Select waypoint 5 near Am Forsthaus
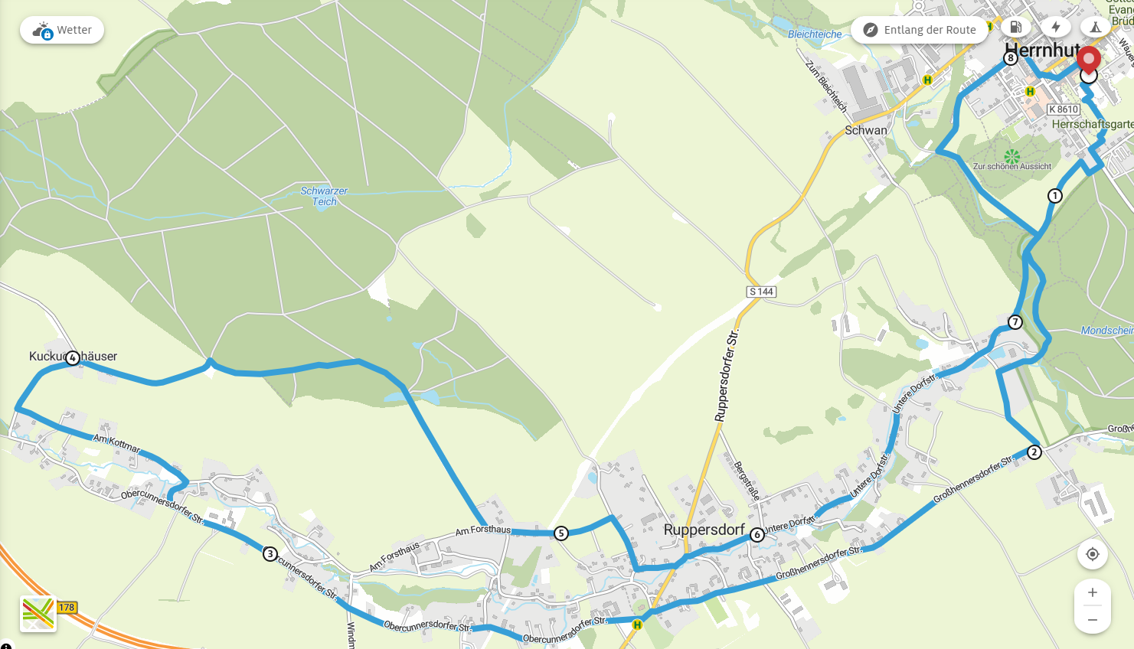This screenshot has width=1134, height=649. pyautogui.click(x=561, y=533)
